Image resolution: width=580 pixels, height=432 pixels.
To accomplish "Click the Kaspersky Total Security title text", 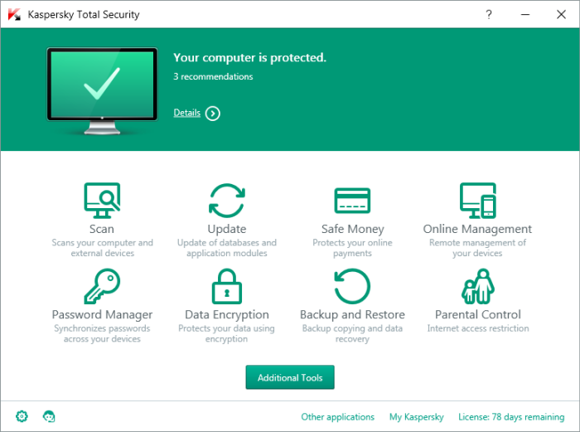I will (84, 15).
